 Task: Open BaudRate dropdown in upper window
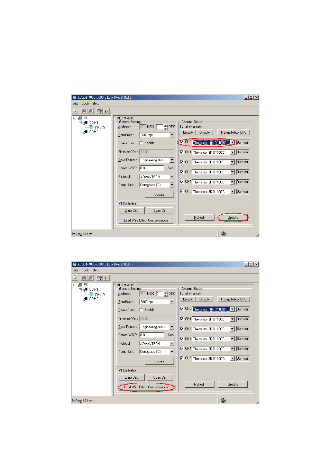point(172,135)
